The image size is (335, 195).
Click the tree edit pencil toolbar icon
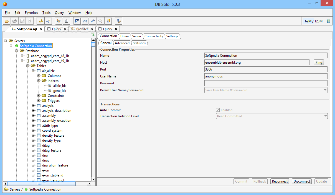pos(119,21)
